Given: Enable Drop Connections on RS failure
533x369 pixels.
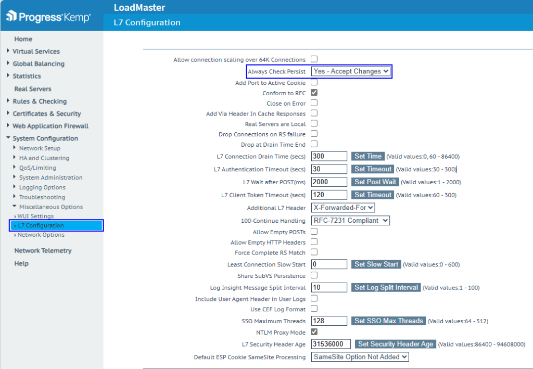Looking at the screenshot, I should coord(314,134).
